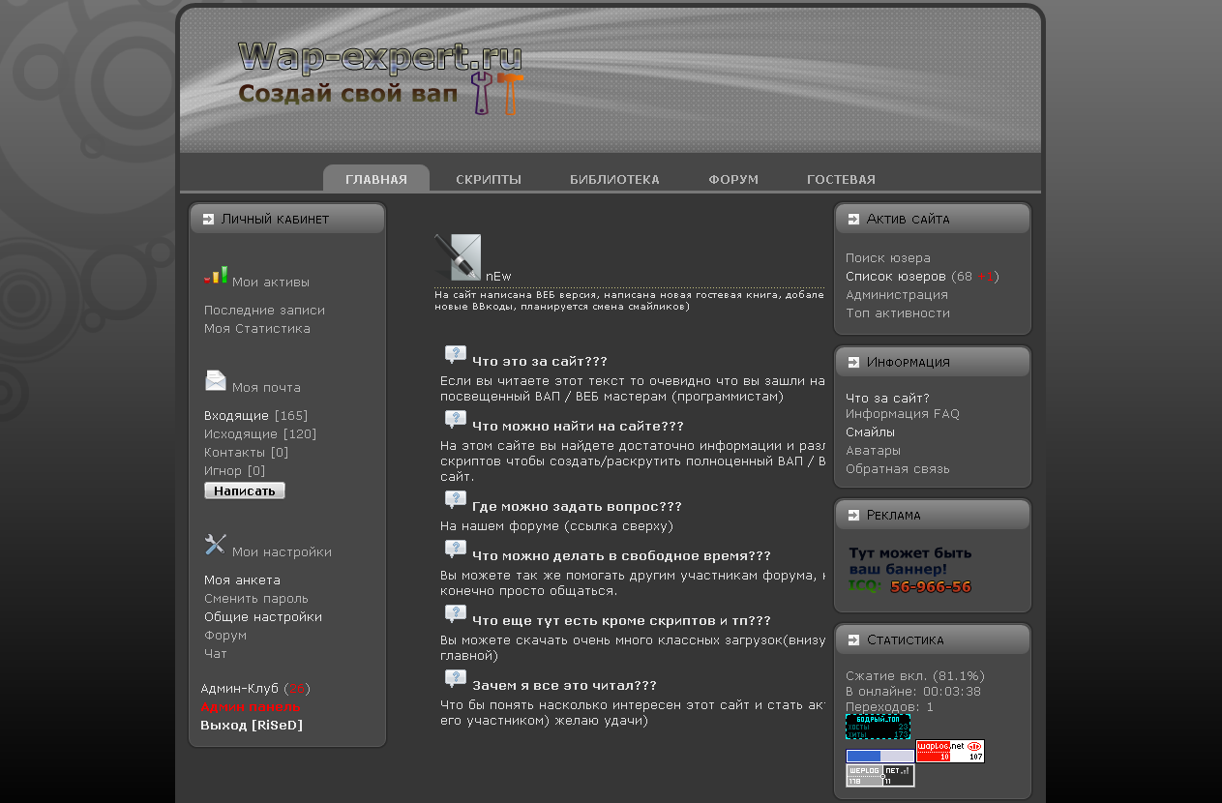Click the envelope icon by Моя почта
This screenshot has width=1222, height=803.
[216, 381]
